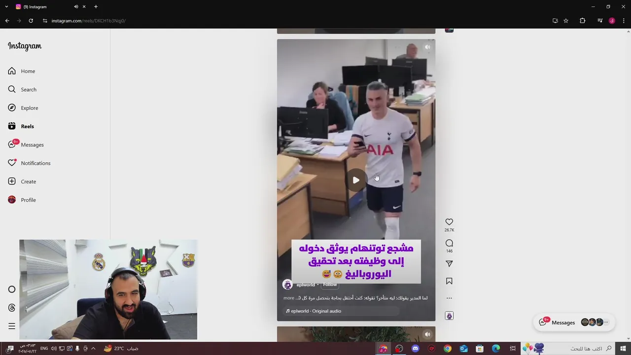
Task: Open the hamburger More menu in the sidebar
Action: pos(12,326)
